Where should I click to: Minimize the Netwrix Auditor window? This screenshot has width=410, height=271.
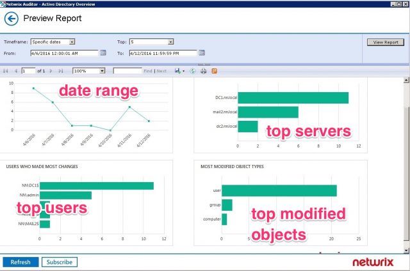click(x=393, y=4)
